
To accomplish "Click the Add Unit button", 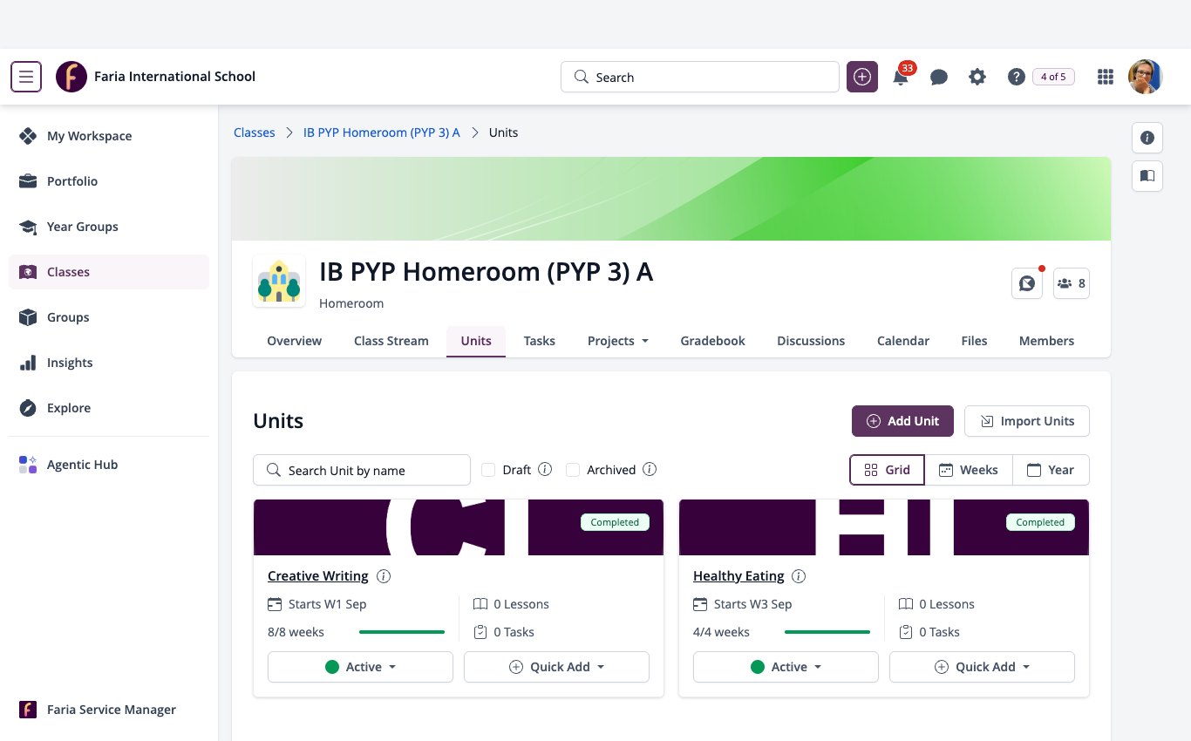I will pyautogui.click(x=902, y=421).
